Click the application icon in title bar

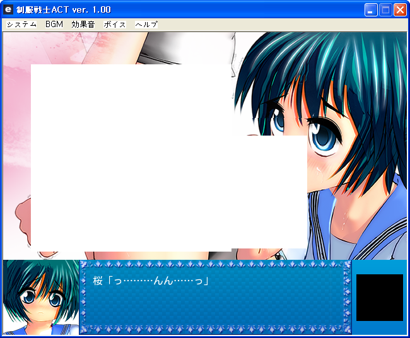tap(8, 9)
